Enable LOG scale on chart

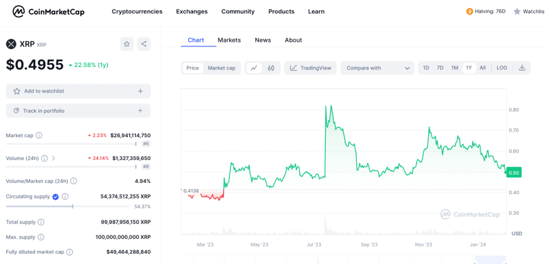[x=502, y=68]
